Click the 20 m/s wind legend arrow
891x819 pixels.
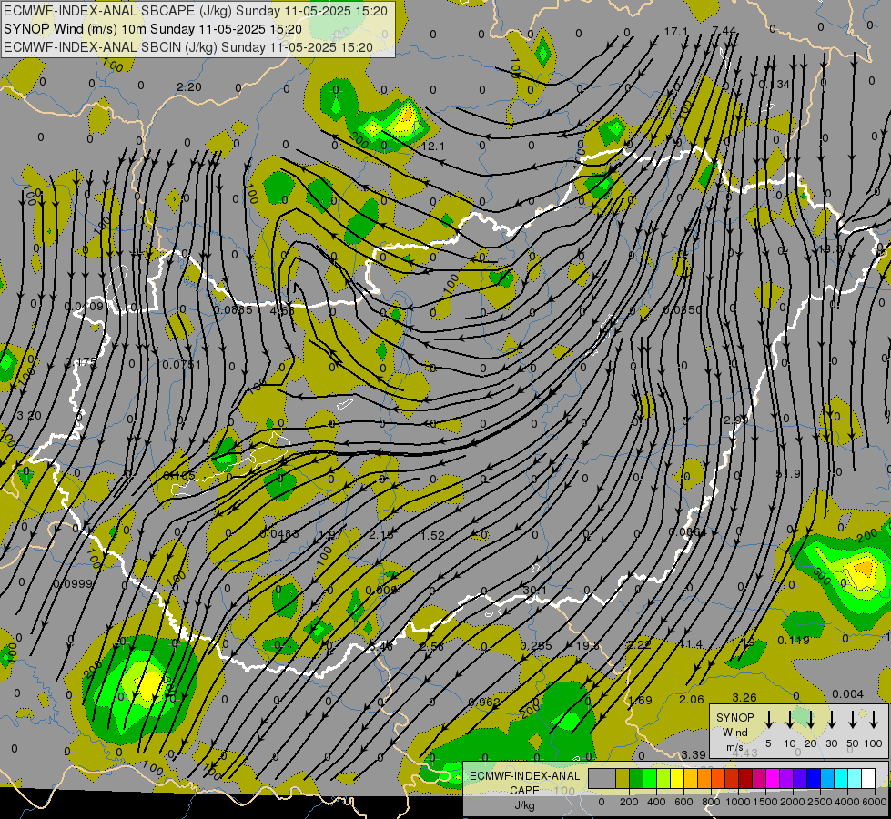810,720
